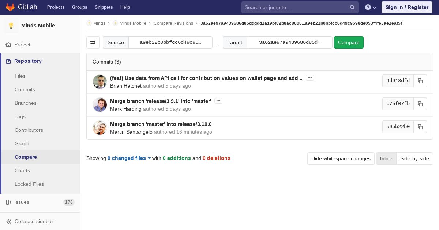Toggle Hide whitespace changes

coord(341,158)
